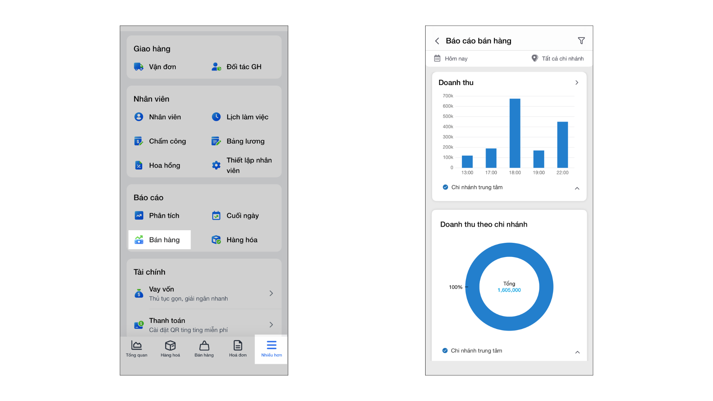Open Hàng hóa report box icon
The width and height of the screenshot is (713, 401).
pyautogui.click(x=216, y=240)
